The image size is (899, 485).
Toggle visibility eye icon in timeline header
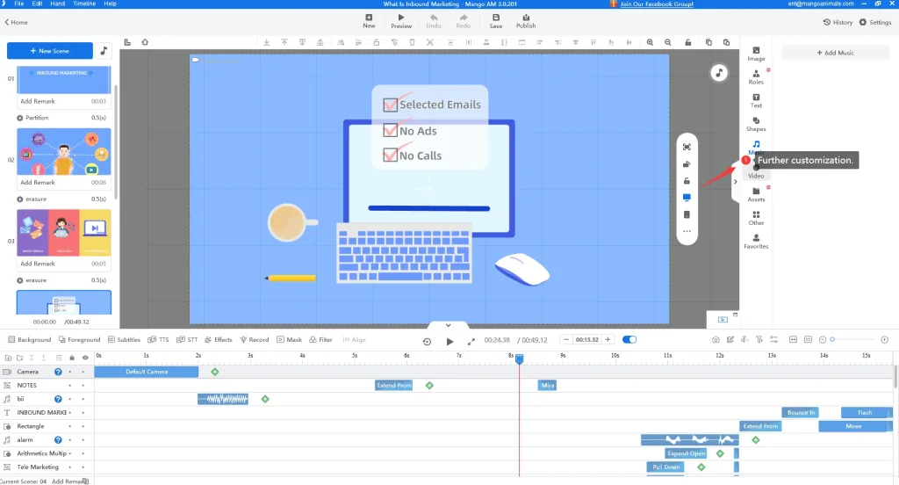click(x=85, y=358)
